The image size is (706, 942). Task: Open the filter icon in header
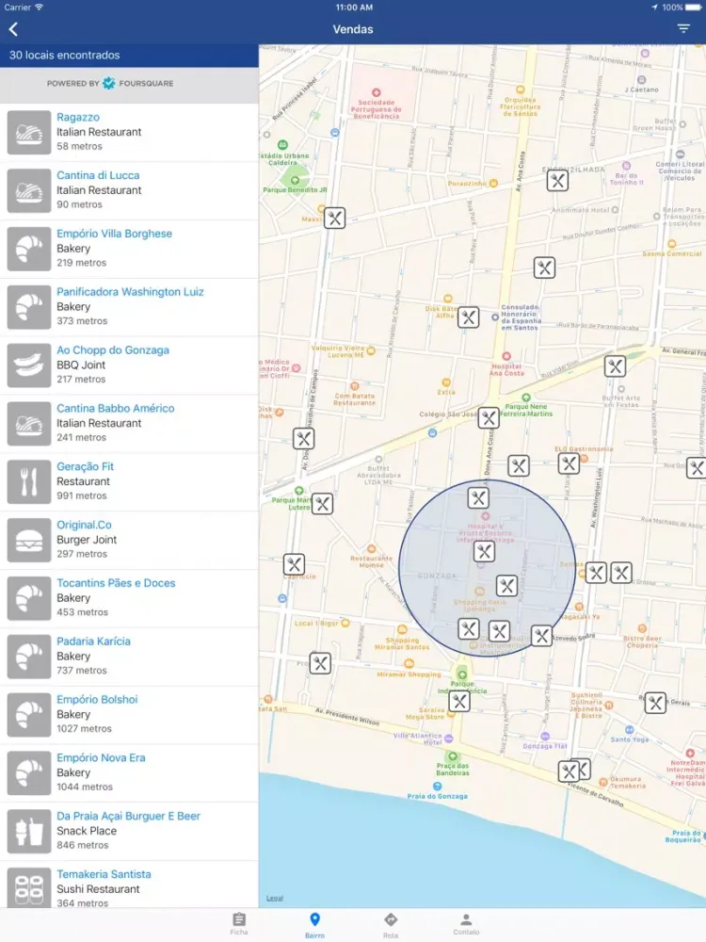(683, 29)
